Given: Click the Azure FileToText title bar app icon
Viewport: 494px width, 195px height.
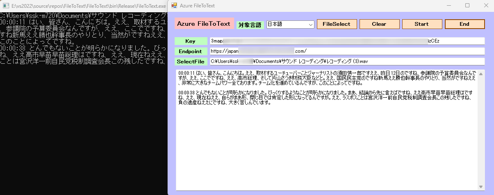Looking at the screenshot, I should click(x=174, y=6).
